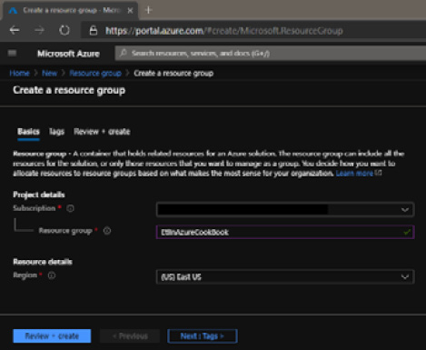Image resolution: width=426 pixels, height=350 pixels.
Task: Click the browser address bar URL
Action: tap(224, 31)
